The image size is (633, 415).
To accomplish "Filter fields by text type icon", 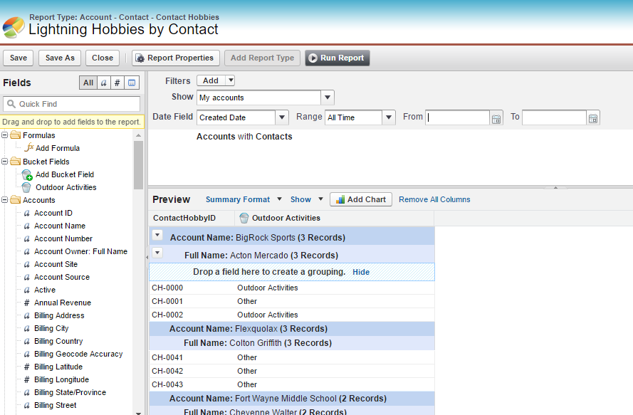I will (104, 83).
